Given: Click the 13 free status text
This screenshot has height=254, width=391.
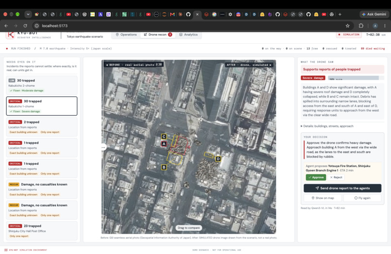Looking at the screenshot, I should pyautogui.click(x=312, y=48).
